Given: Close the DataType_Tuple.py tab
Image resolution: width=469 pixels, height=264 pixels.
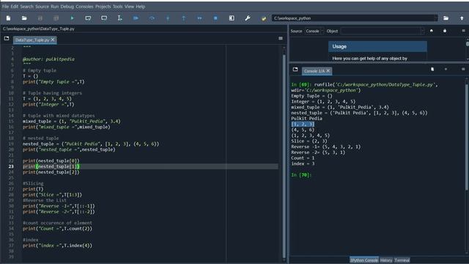Looking at the screenshot, I should (x=53, y=40).
